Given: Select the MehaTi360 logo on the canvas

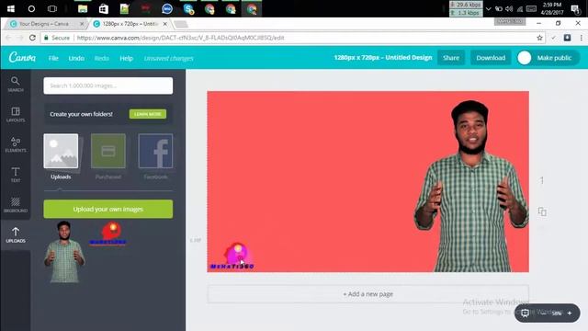Looking at the screenshot, I should 232,257.
